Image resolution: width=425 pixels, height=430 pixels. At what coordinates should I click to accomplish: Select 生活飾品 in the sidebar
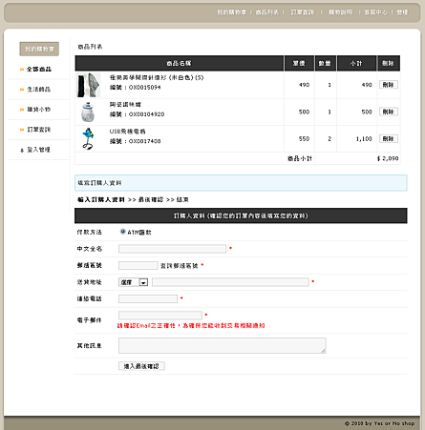pyautogui.click(x=39, y=90)
